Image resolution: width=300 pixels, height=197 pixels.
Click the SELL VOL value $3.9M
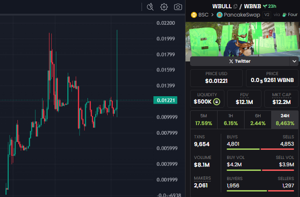(286, 164)
